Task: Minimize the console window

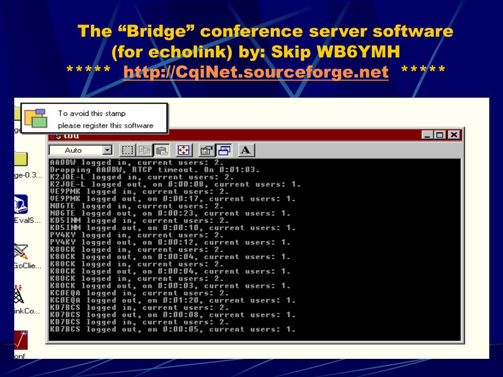Action: pyautogui.click(x=427, y=135)
